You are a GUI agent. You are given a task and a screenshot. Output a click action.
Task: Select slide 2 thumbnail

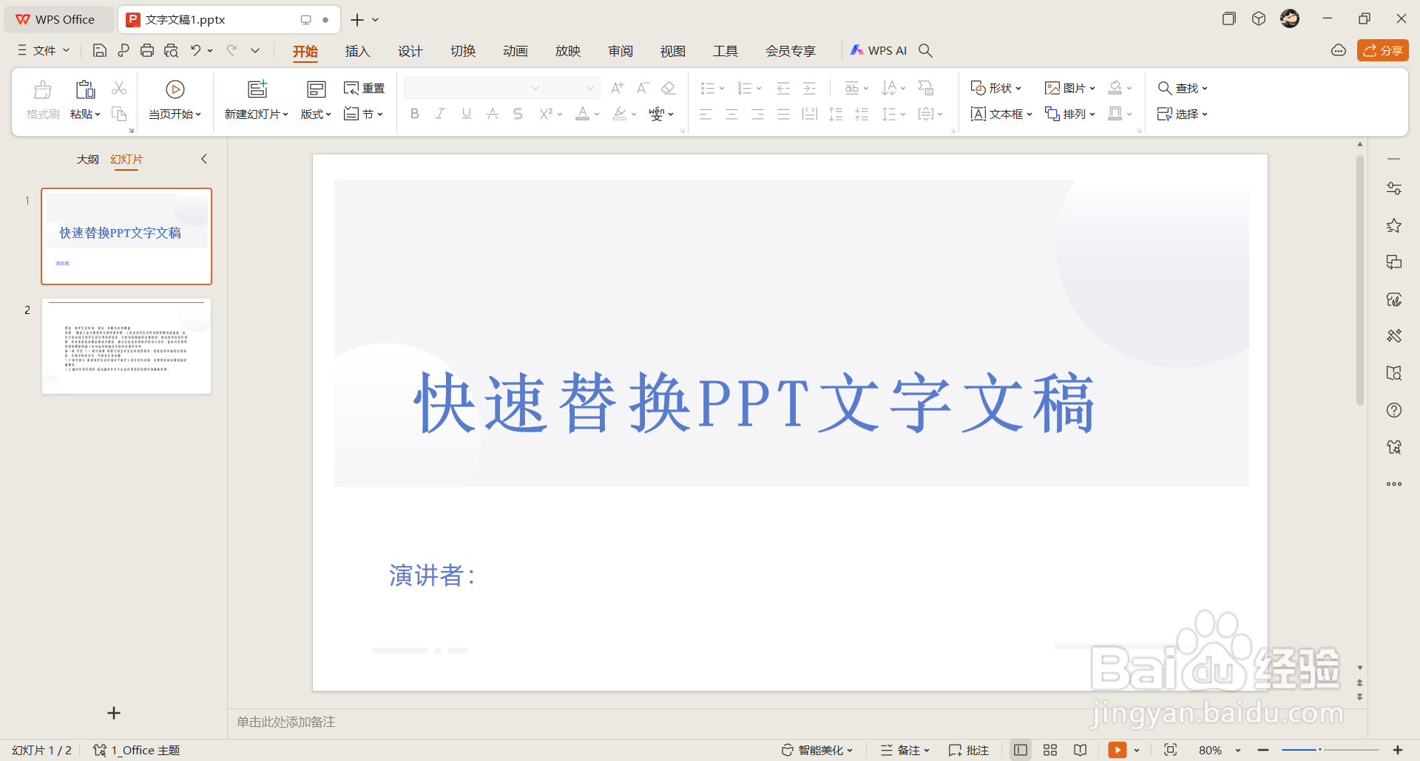coord(126,346)
